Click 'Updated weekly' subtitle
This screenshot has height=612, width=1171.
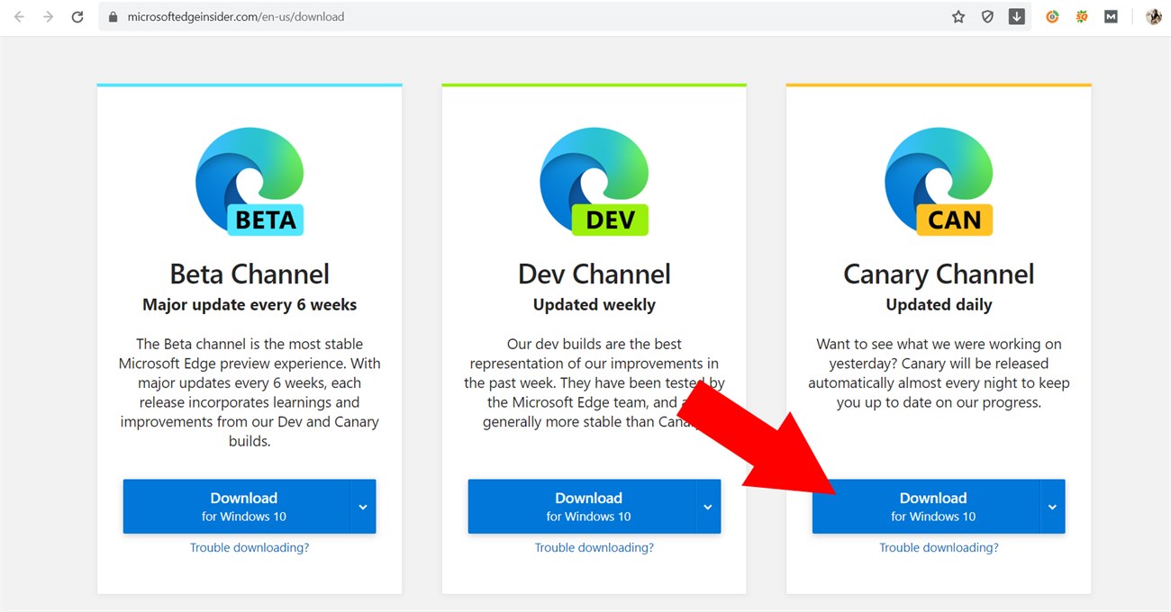click(595, 305)
